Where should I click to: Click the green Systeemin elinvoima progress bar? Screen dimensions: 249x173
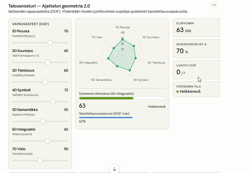122,98
